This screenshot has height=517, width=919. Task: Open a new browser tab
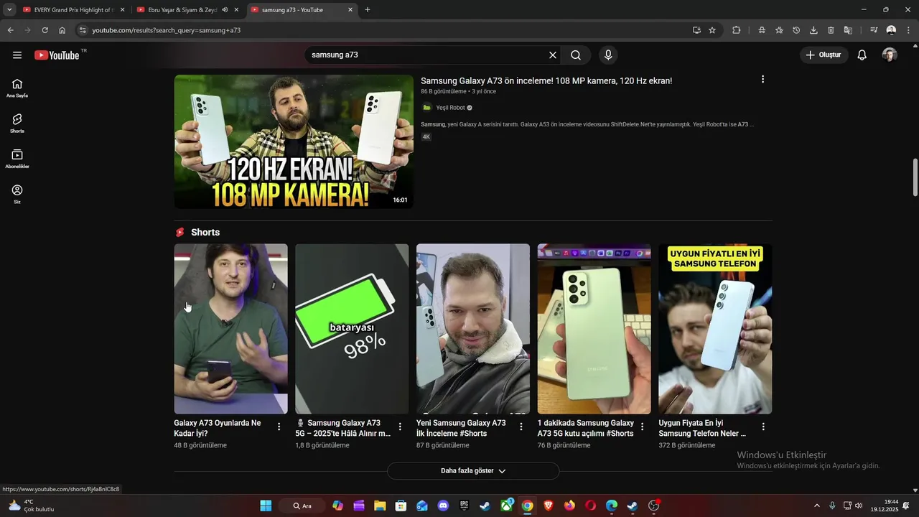[368, 10]
